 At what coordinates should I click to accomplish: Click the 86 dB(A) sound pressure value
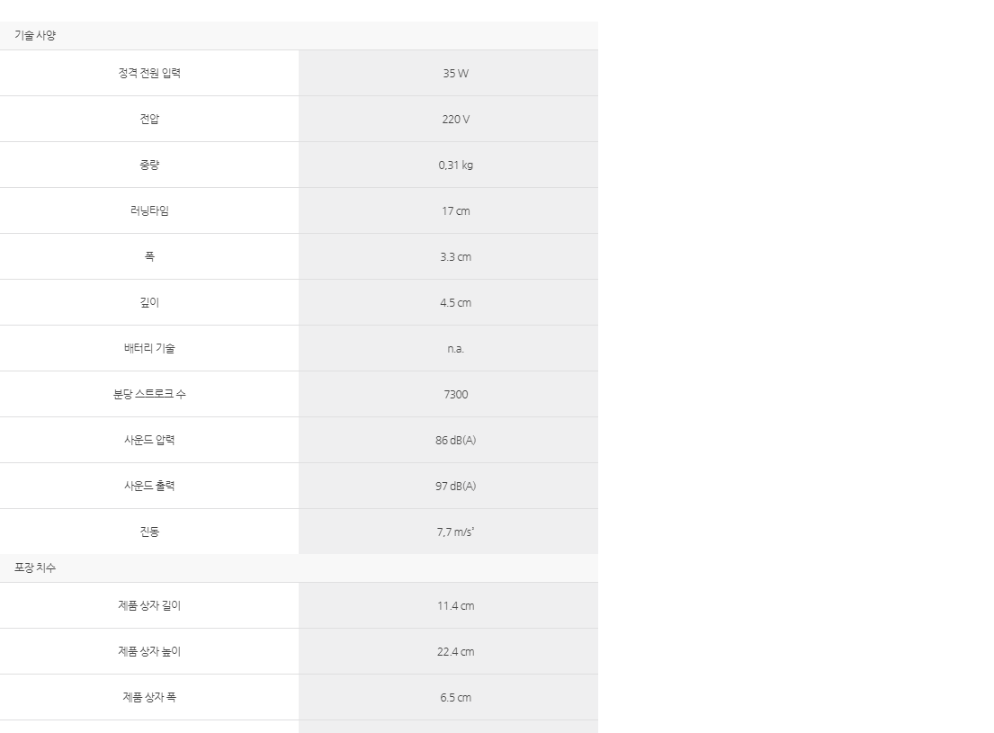(456, 440)
